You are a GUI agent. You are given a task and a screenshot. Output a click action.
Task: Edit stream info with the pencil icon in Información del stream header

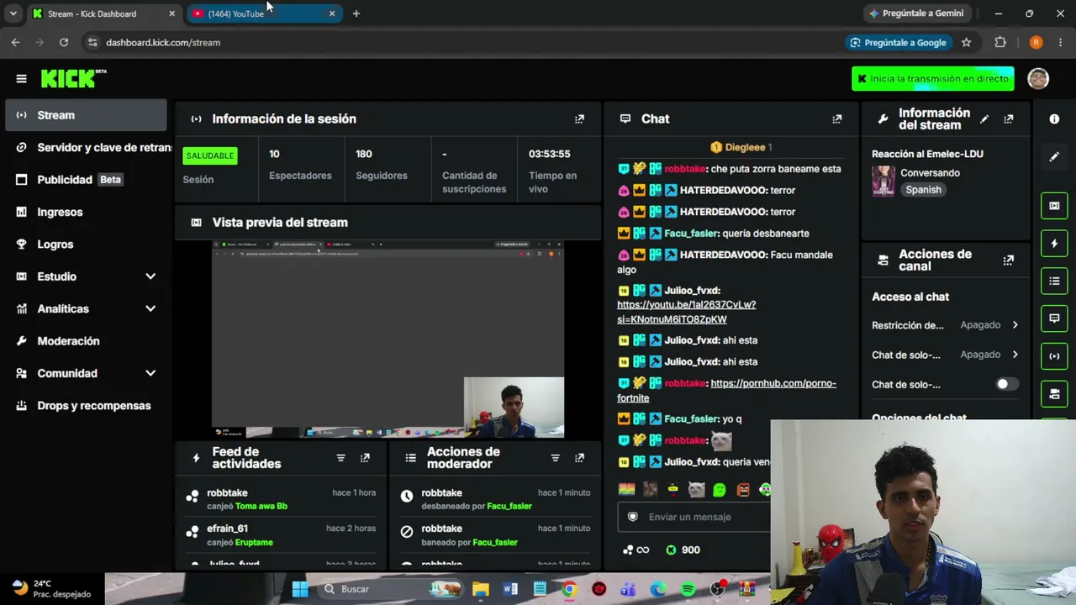(984, 119)
